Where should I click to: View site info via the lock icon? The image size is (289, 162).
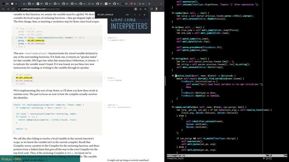point(19,9)
